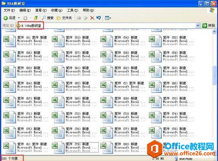Select Excel icon of 复件 (54) 新建
The height and width of the screenshot is (161, 218).
pos(106,41)
